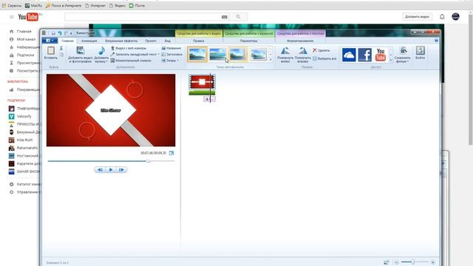Click the YouTube account avatar

[455, 16]
